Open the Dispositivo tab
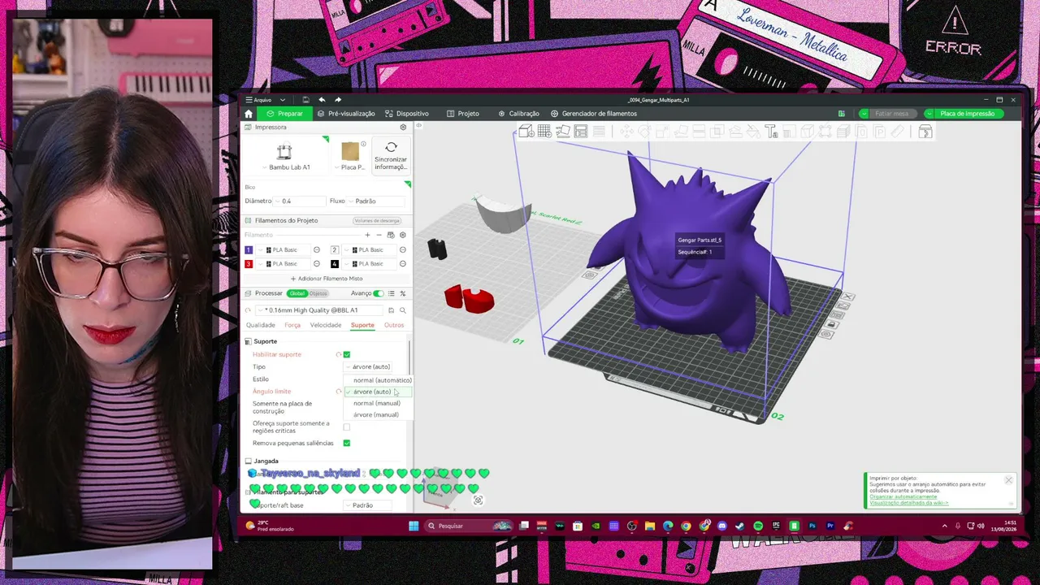 (407, 114)
